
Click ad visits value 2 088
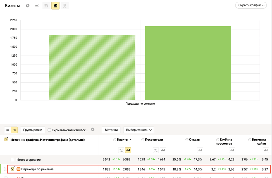tap(127, 169)
